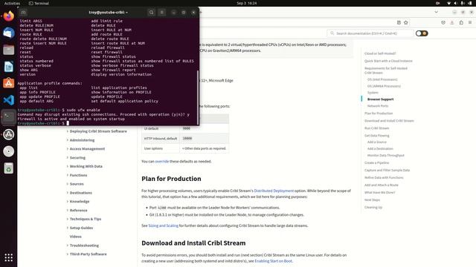The width and height of the screenshot is (476, 267).
Task: Toggle Firefox reader view icon
Action: [x=399, y=23]
